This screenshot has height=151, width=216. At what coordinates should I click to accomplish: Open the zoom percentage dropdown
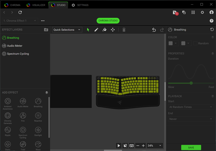click(x=155, y=146)
